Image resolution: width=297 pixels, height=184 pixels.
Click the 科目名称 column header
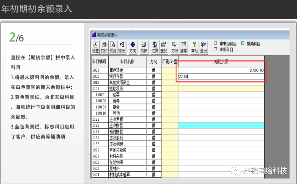coord(127,62)
